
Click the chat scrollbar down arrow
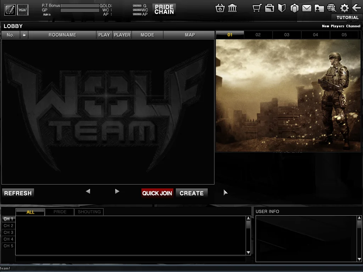248,253
